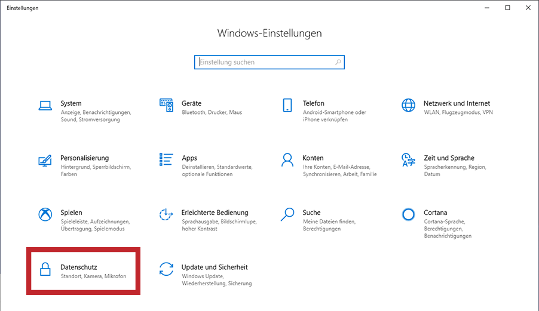The image size is (539, 311).
Task: Click the System laptop icon
Action: [x=45, y=106]
